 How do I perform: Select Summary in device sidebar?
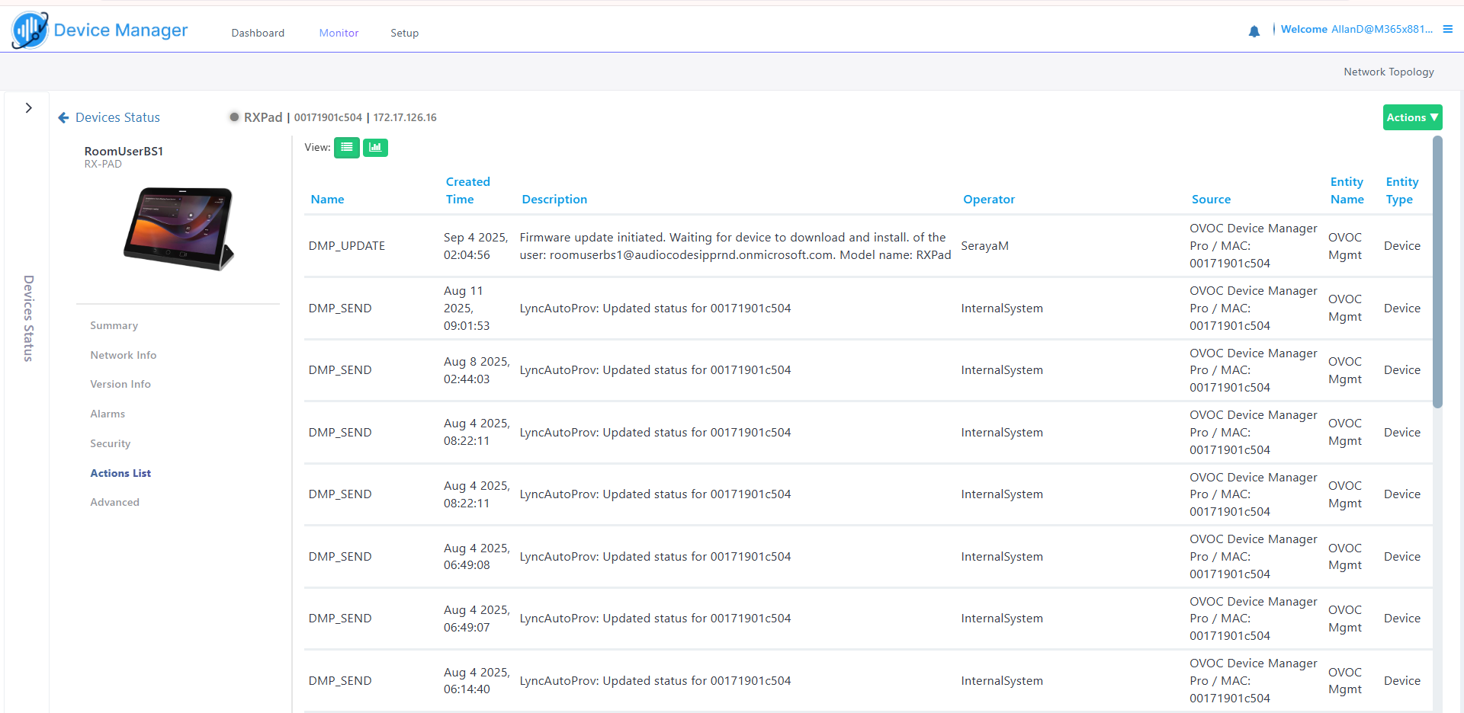[114, 325]
